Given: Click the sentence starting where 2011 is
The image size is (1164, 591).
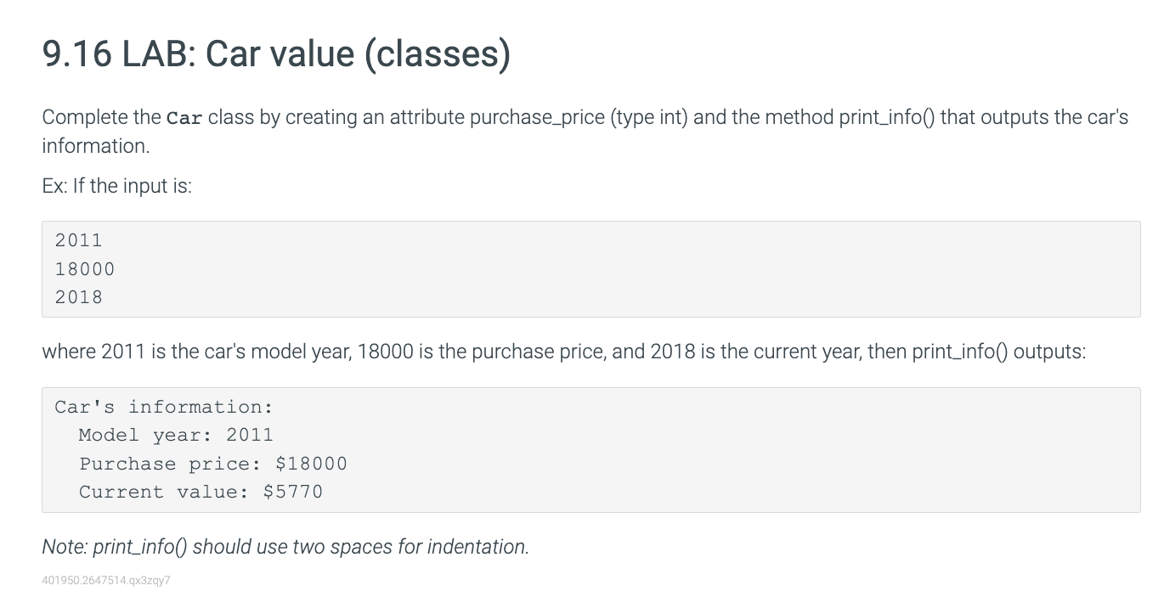Looking at the screenshot, I should point(563,352).
